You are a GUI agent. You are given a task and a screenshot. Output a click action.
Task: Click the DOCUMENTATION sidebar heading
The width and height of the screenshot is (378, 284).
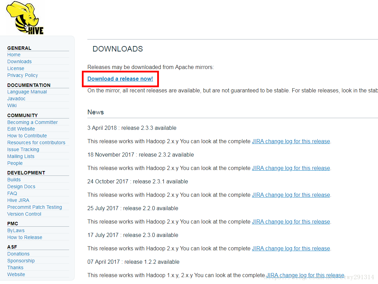tap(29, 85)
